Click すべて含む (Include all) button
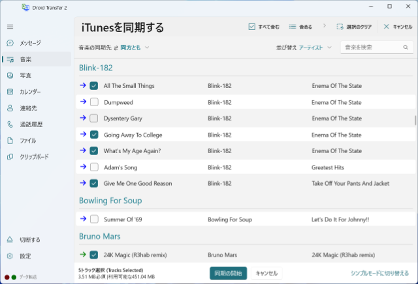The height and width of the screenshot is (284, 418). point(264,27)
